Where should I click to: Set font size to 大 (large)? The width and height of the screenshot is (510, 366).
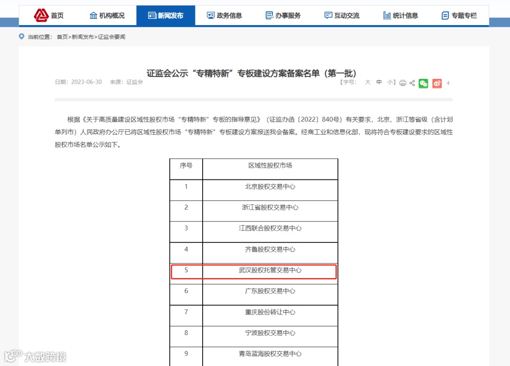click(368, 82)
